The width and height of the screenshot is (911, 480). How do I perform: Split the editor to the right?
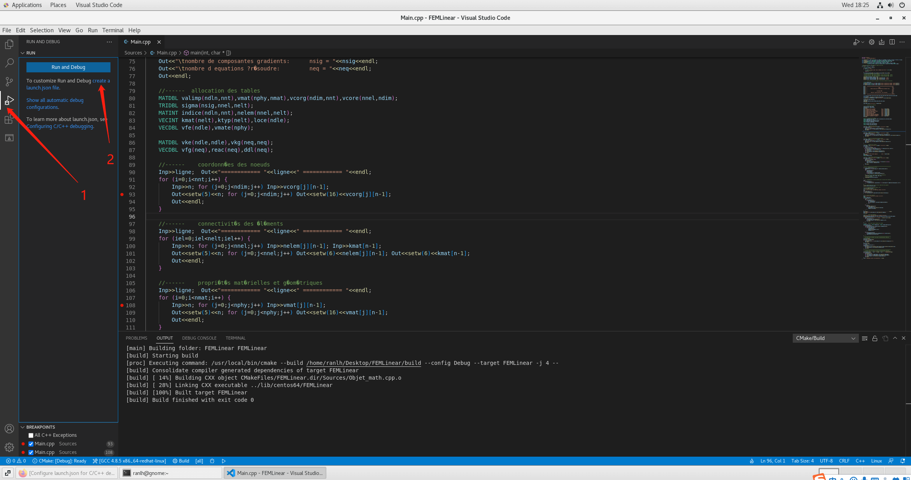tap(892, 42)
